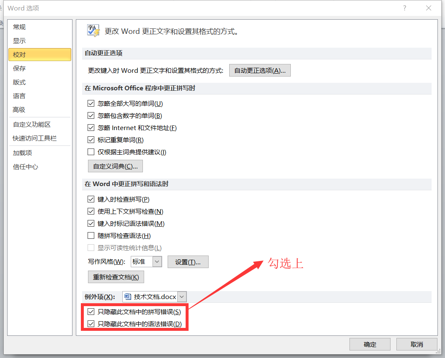Click the 自动更正选项 section heading
Screen dimensions: 445x358
(103, 53)
